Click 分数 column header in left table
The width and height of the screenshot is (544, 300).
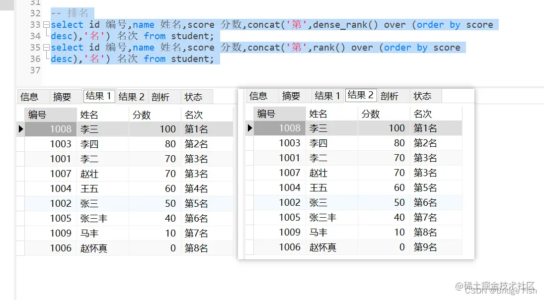pos(155,115)
